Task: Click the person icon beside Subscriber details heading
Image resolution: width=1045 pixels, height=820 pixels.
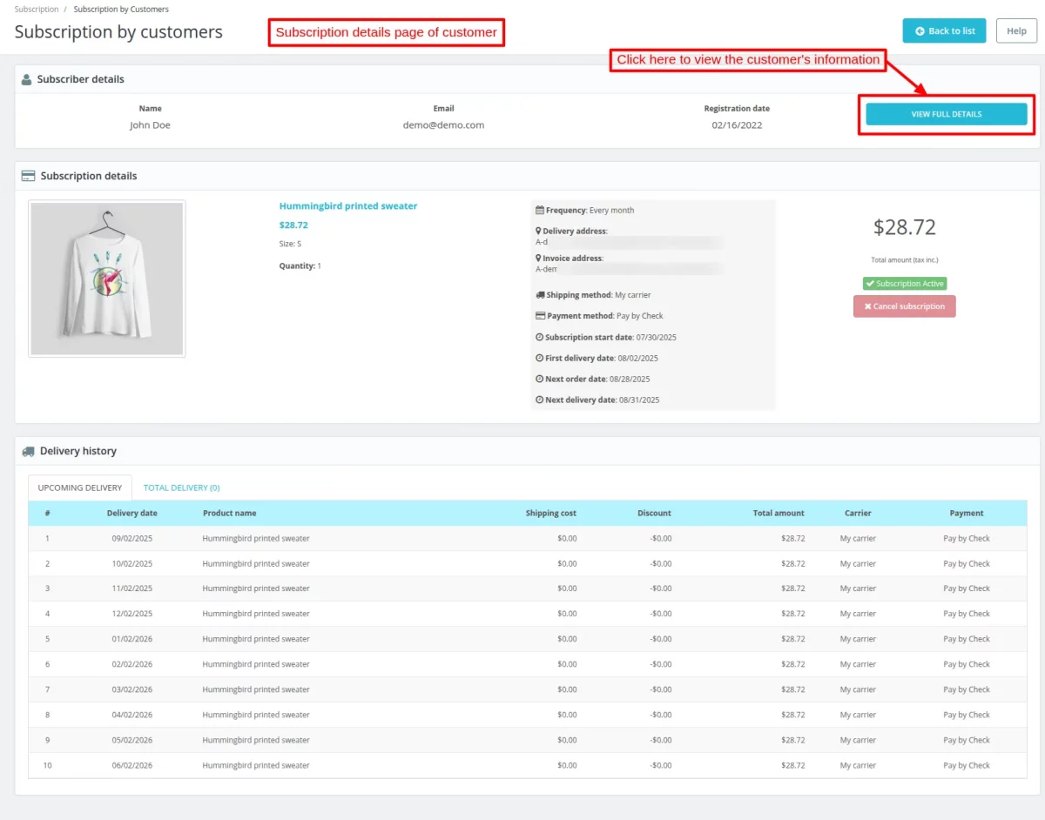Action: (x=25, y=79)
